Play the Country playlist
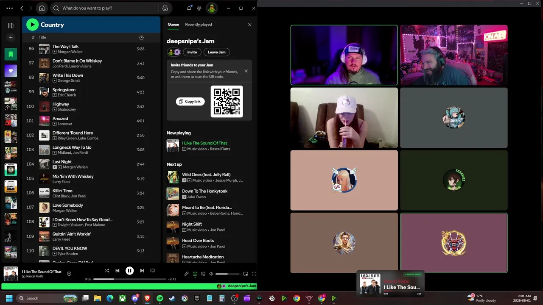 [32, 25]
